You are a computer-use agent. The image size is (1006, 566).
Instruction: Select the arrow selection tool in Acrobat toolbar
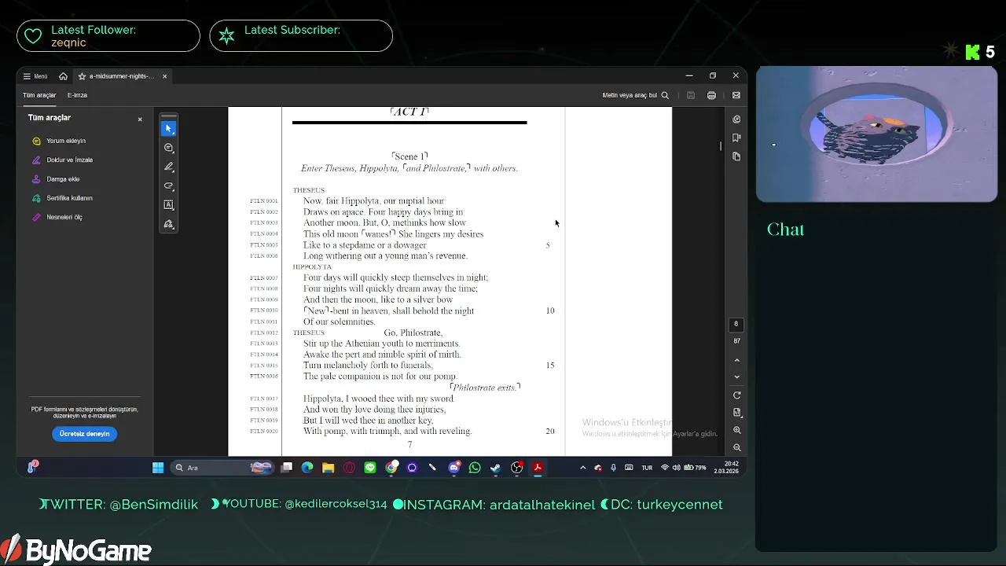[x=168, y=128]
